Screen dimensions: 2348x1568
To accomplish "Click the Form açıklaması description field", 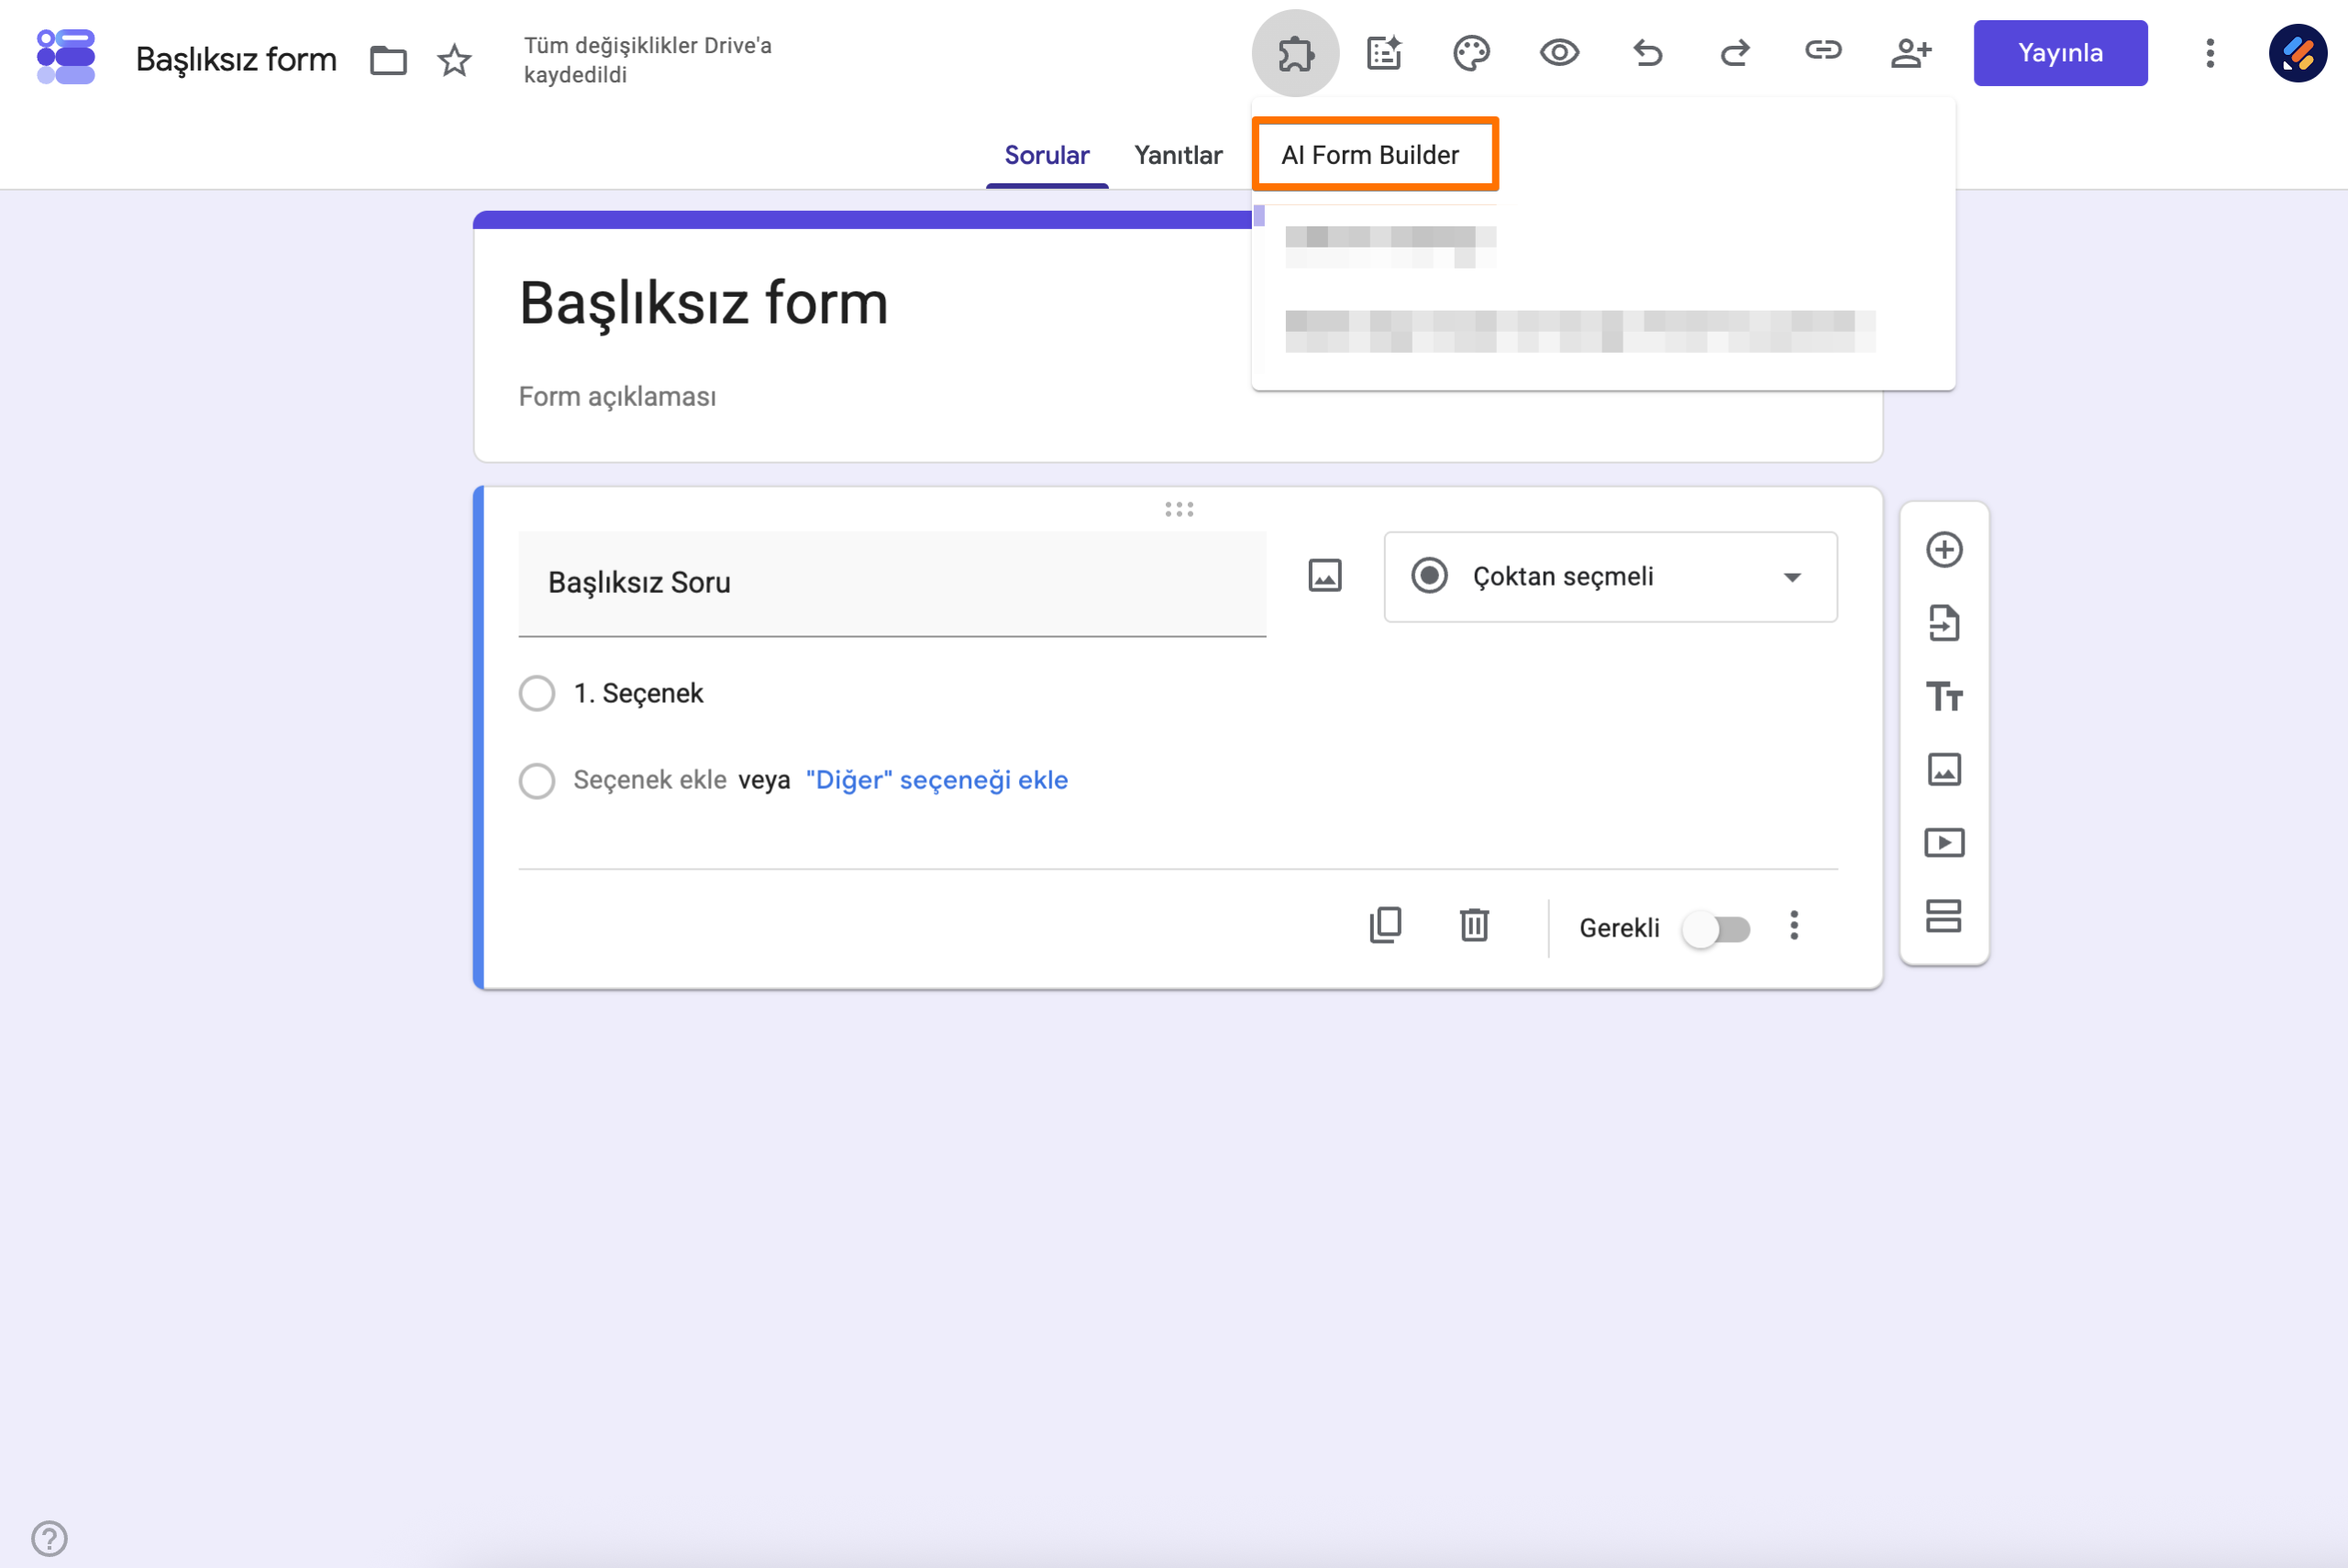I will click(617, 397).
